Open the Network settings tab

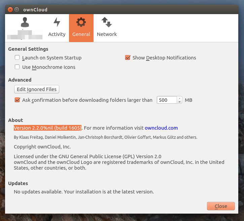pos(107,28)
